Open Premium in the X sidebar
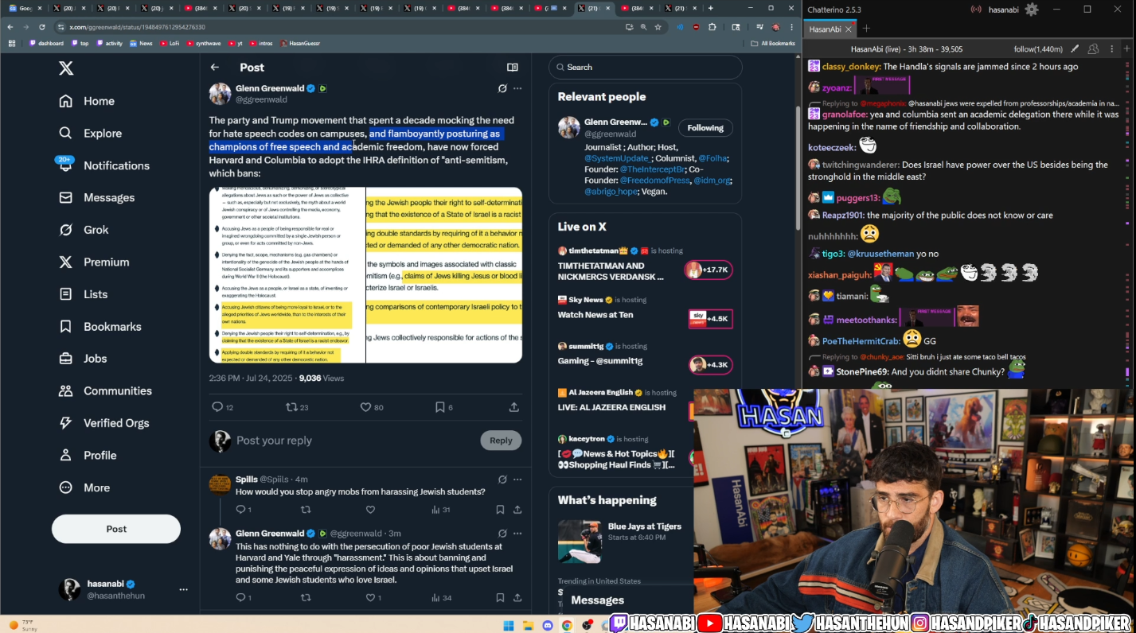 94,262
